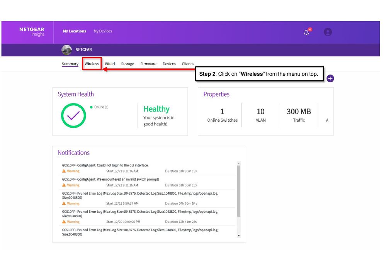Click the green System Health checkmark circle
The width and height of the screenshot is (386, 263).
[73, 115]
